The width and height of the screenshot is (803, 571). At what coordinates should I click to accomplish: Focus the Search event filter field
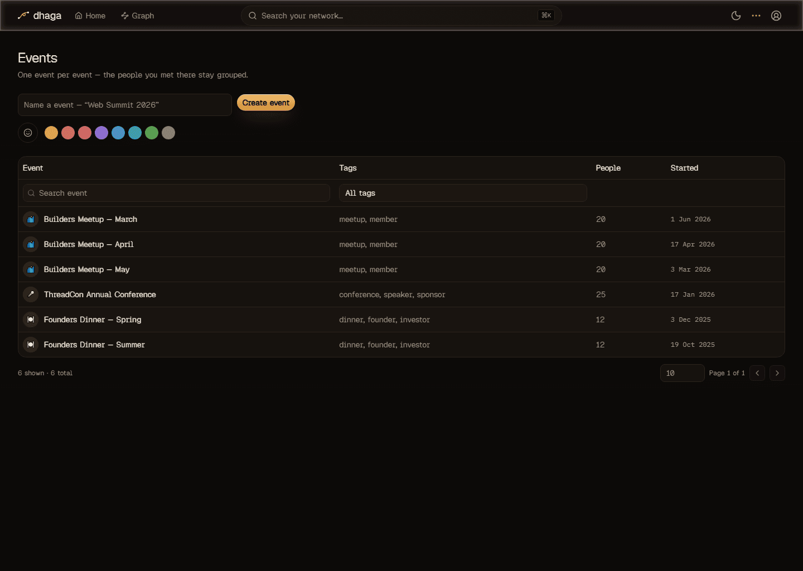click(x=176, y=193)
